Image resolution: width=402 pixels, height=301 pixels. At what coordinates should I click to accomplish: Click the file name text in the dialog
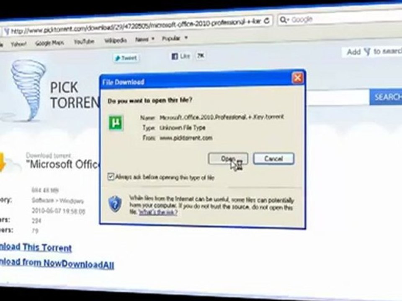[222, 117]
